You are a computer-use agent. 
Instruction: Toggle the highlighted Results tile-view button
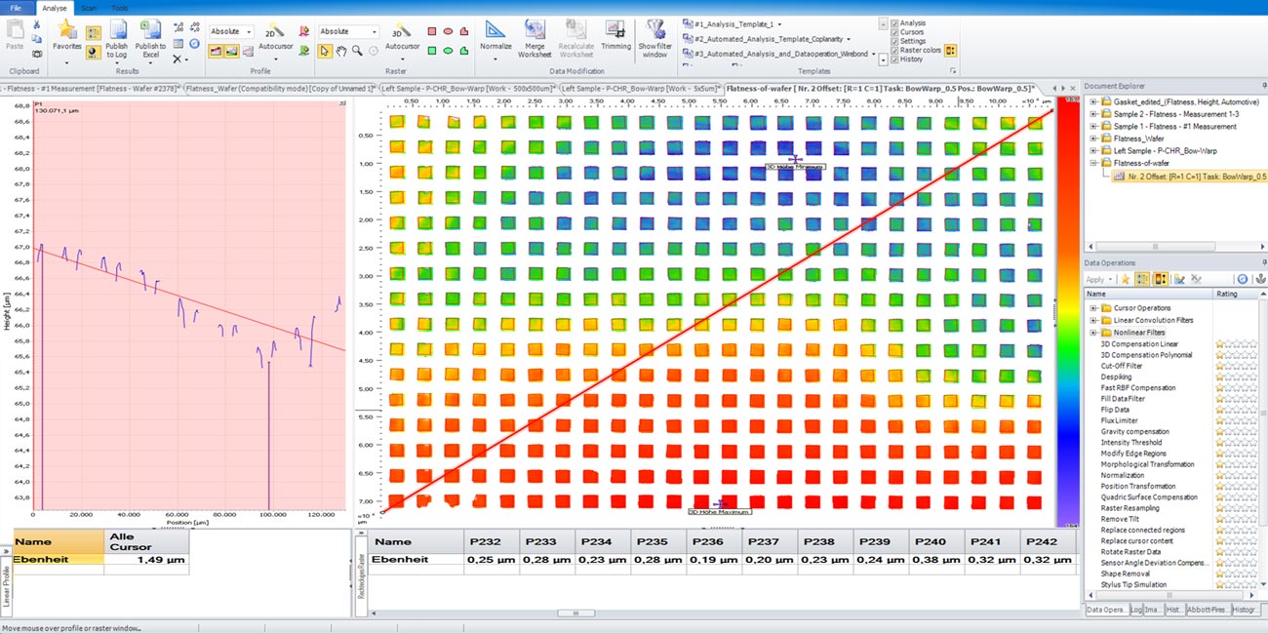[93, 32]
